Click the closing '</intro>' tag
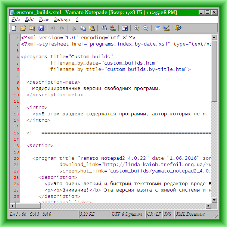Viewport: 227px width, 227px height. click(x=38, y=120)
